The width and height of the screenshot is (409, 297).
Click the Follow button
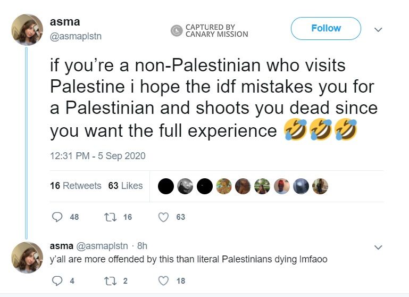pyautogui.click(x=325, y=28)
